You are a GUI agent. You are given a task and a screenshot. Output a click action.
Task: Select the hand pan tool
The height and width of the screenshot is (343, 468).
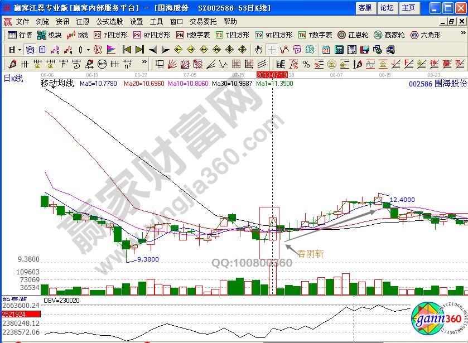coord(258,49)
